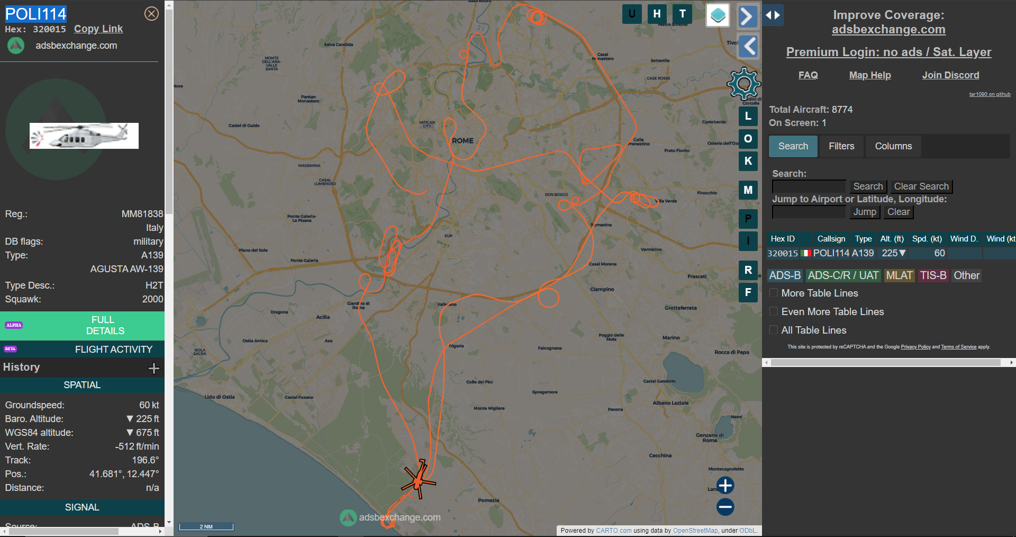1016x537 pixels.
Task: Click the M map button
Action: [748, 190]
